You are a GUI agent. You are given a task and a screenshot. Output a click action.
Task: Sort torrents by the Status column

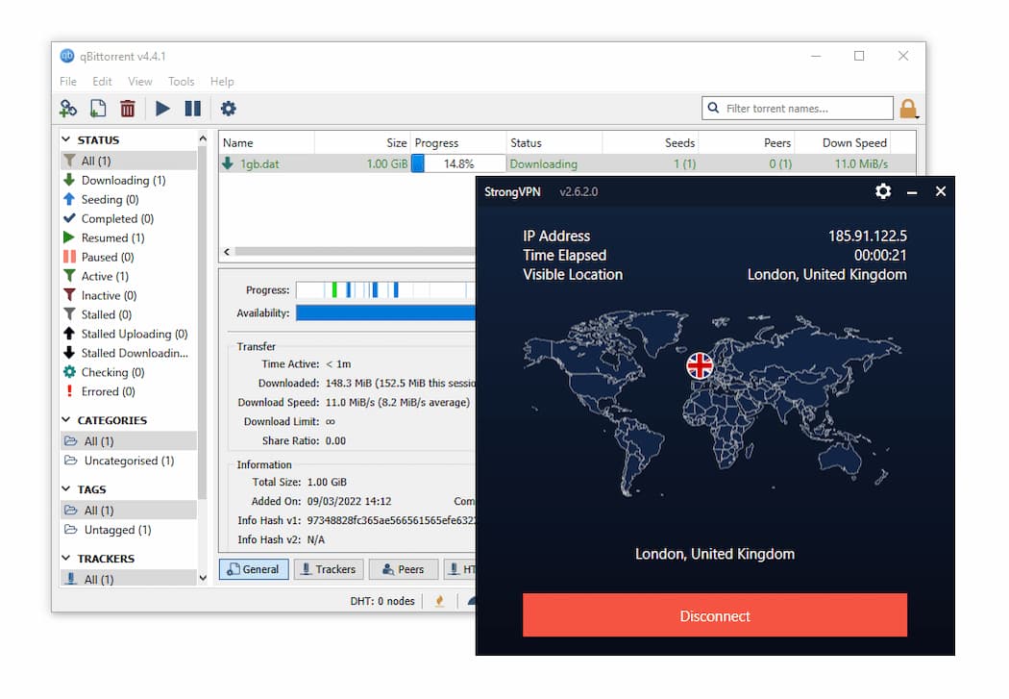click(x=554, y=143)
